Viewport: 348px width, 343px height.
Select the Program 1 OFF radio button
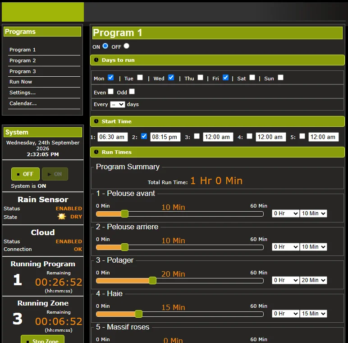point(126,46)
